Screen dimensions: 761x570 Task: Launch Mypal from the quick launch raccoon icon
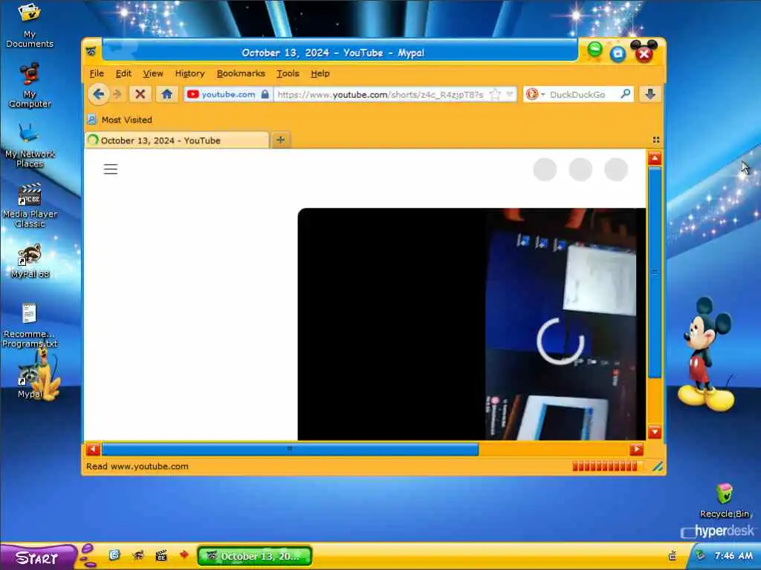(138, 555)
